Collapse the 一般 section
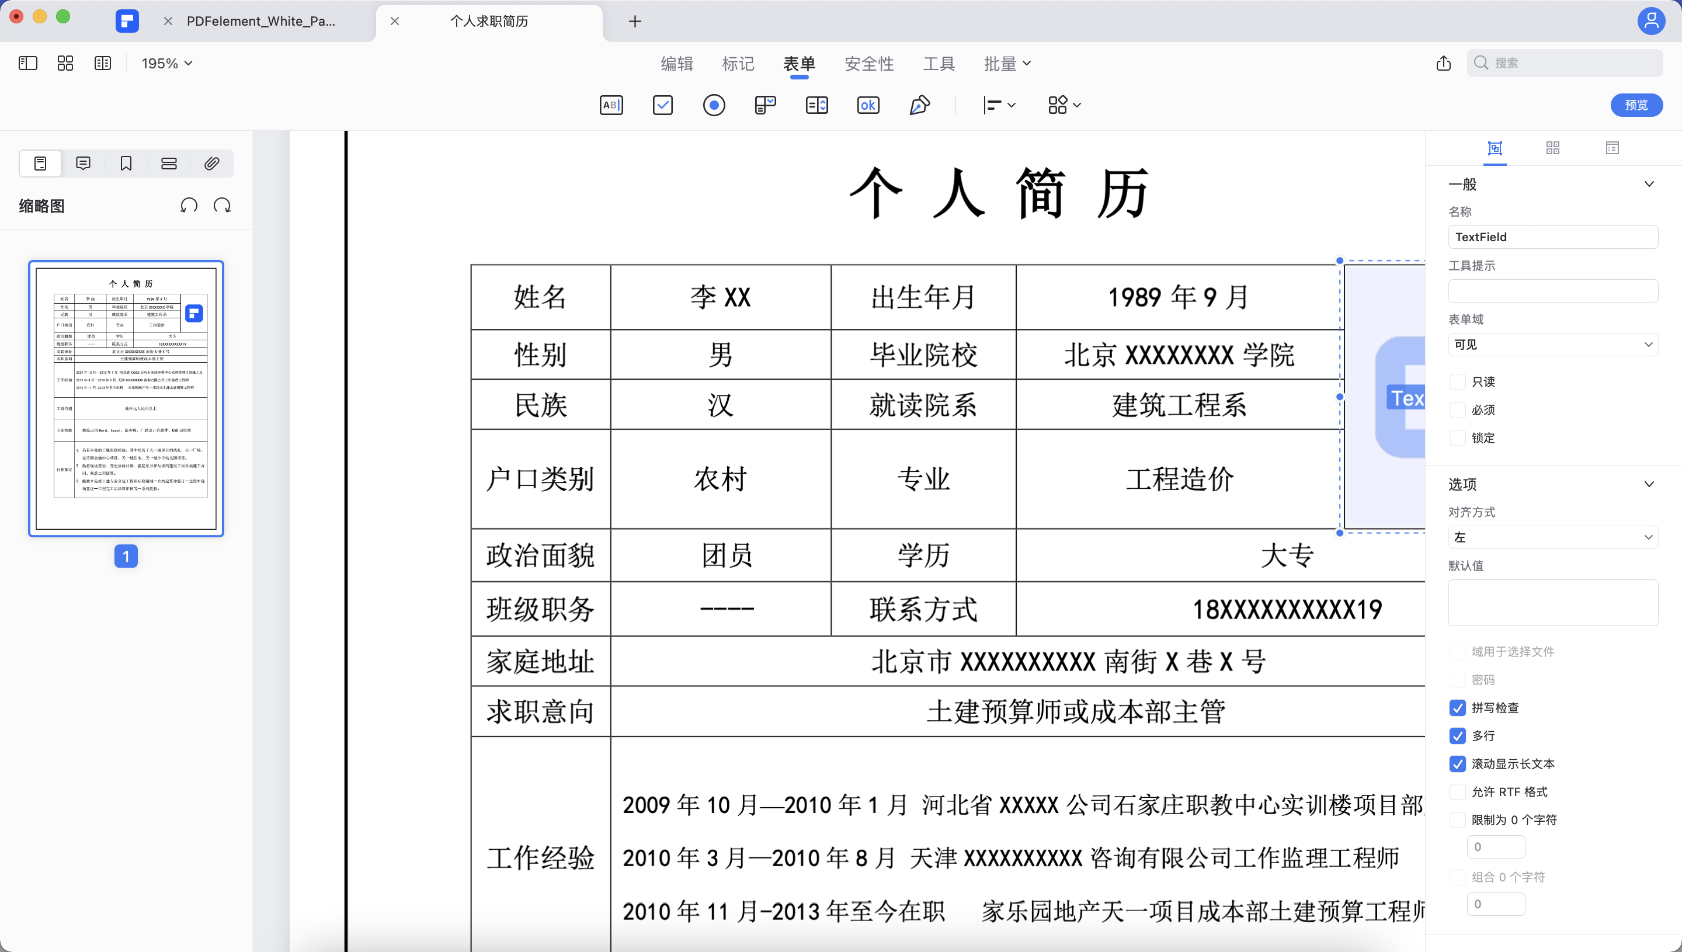Viewport: 1682px width, 952px height. pos(1649,184)
